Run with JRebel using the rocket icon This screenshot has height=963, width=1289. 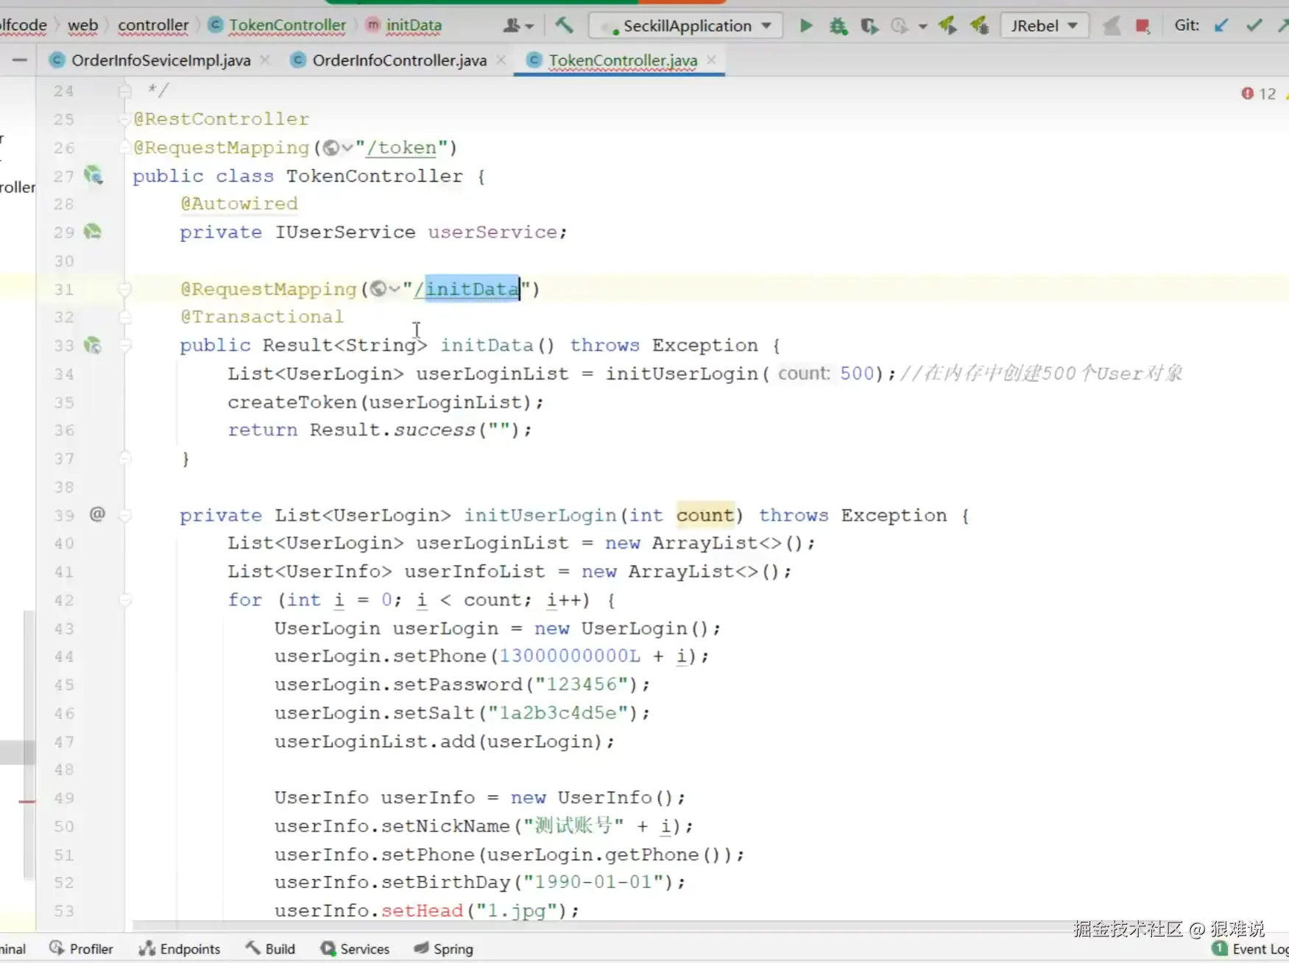pyautogui.click(x=947, y=26)
